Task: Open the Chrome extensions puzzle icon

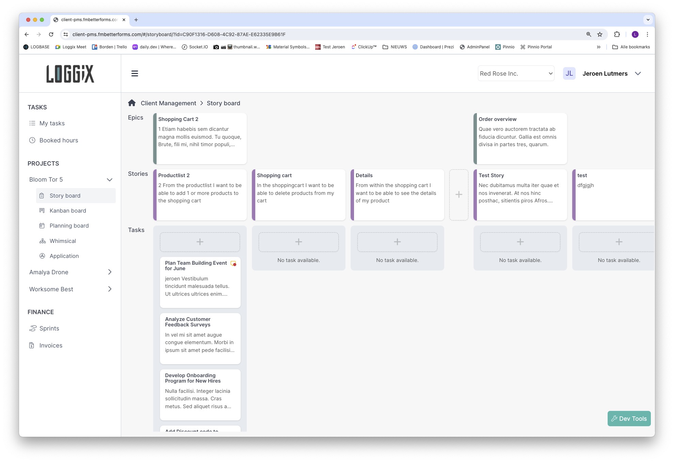Action: 617,34
